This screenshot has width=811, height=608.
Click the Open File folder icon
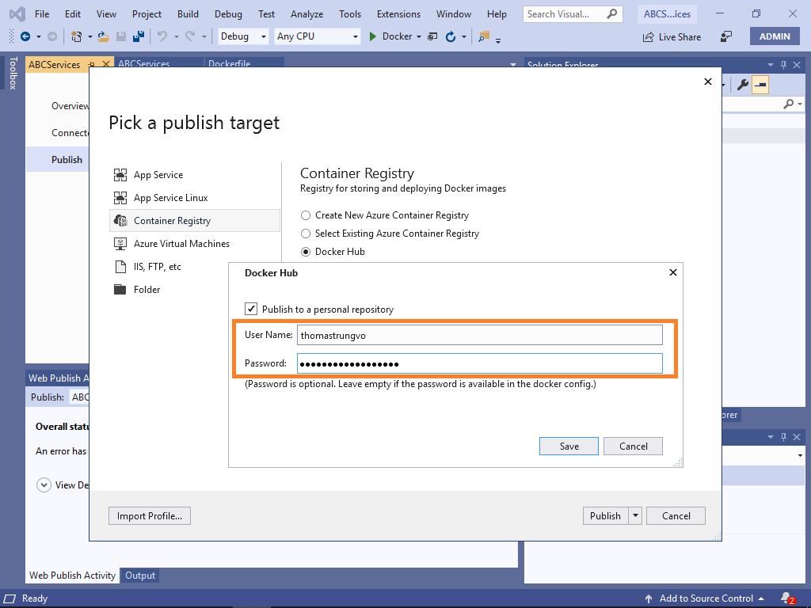(104, 36)
